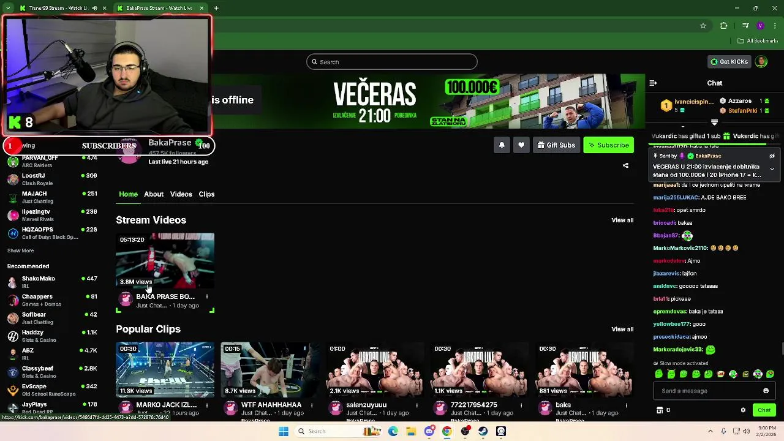View all Stream Videos
The height and width of the screenshot is (441, 784).
622,220
